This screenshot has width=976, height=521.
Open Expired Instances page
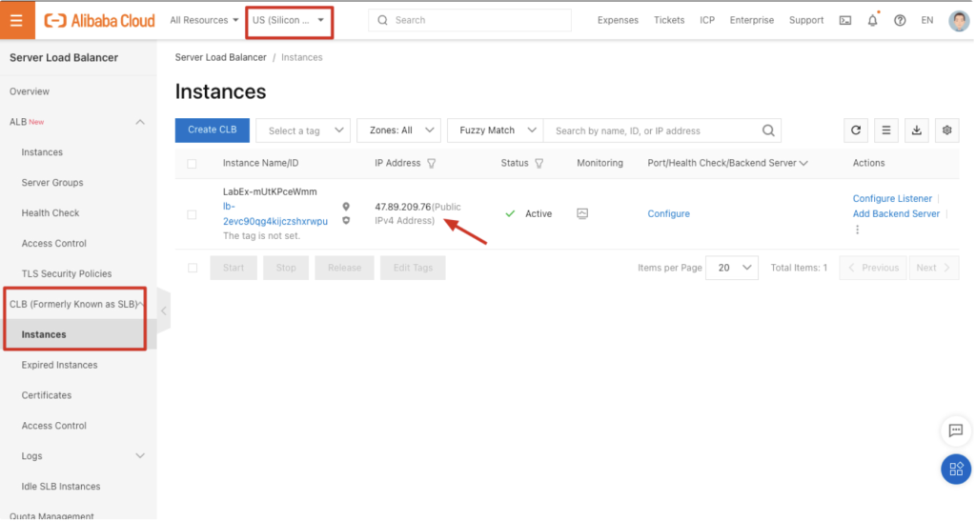click(x=59, y=365)
